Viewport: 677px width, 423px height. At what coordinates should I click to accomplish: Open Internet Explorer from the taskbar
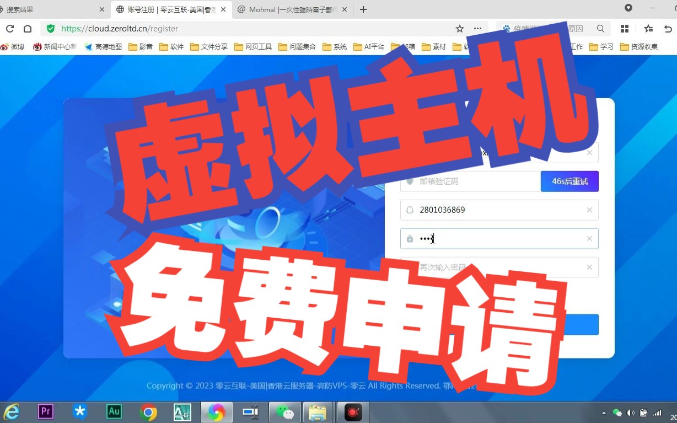coord(11,411)
